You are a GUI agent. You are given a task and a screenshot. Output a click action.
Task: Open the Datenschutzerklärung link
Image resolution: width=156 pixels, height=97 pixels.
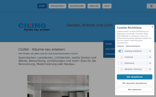coord(133,46)
